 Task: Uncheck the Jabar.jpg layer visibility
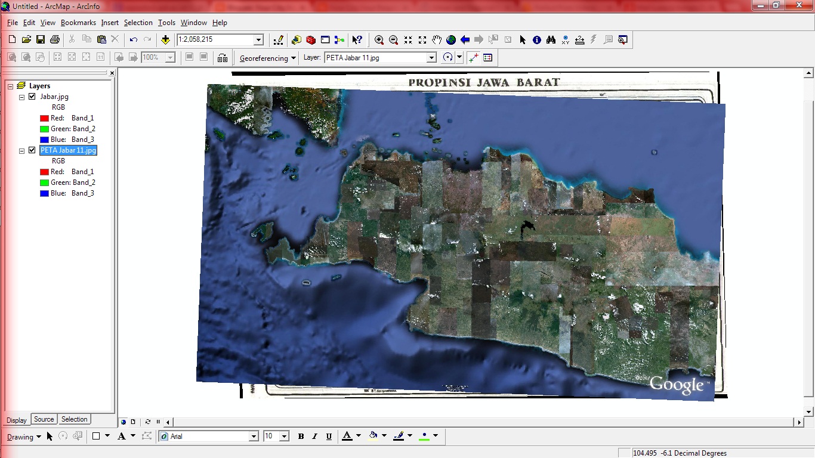click(x=32, y=96)
